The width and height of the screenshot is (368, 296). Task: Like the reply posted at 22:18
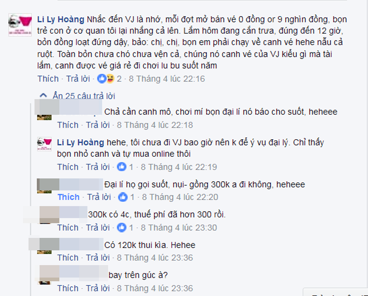pos(68,125)
